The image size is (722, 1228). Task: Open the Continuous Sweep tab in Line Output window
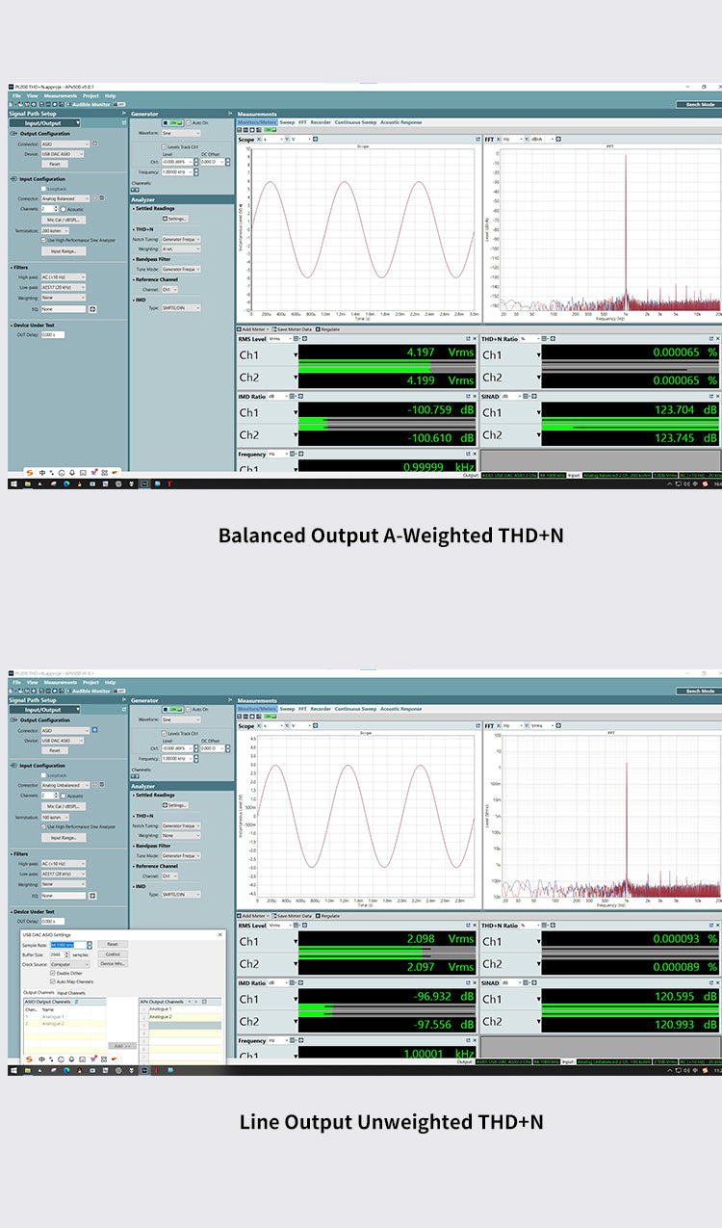tap(355, 709)
